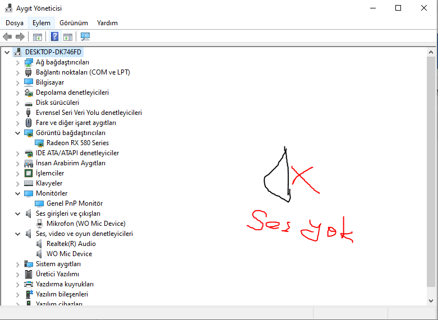Click the Forward arrow toolbar icon
438x320 pixels.
tap(20, 36)
